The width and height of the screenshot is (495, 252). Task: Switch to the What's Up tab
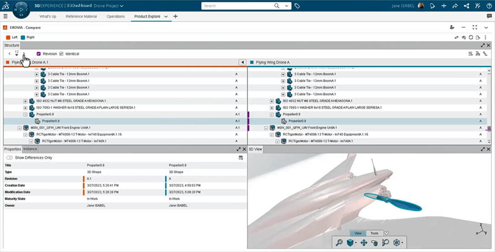48,16
